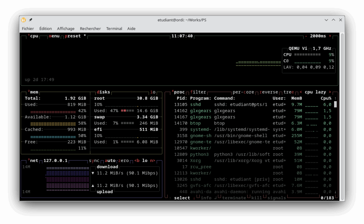Click the pin icon in title bar

pyautogui.click(x=31, y=20)
